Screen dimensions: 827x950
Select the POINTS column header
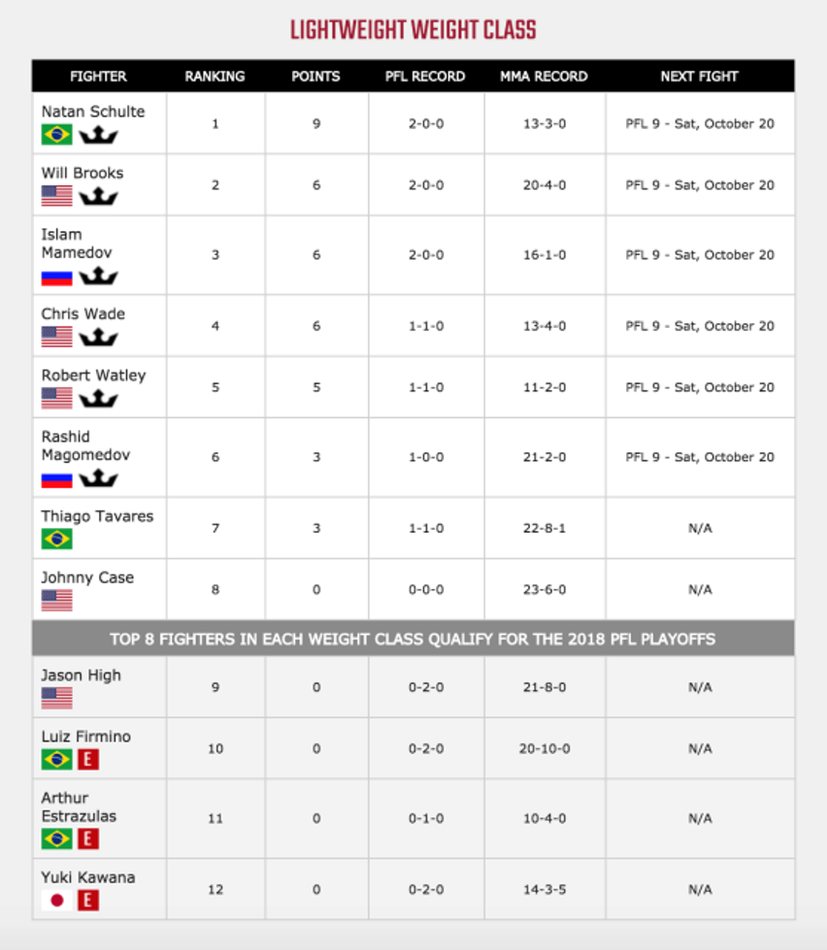point(315,77)
